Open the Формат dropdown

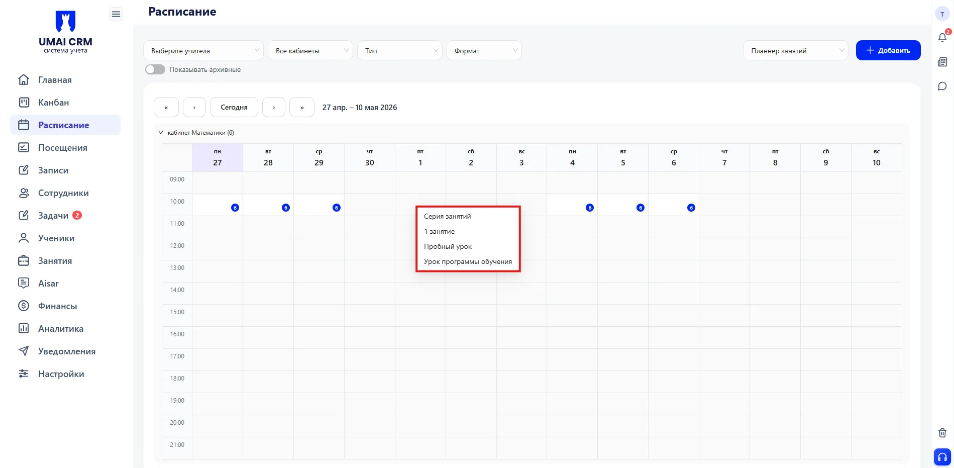484,50
